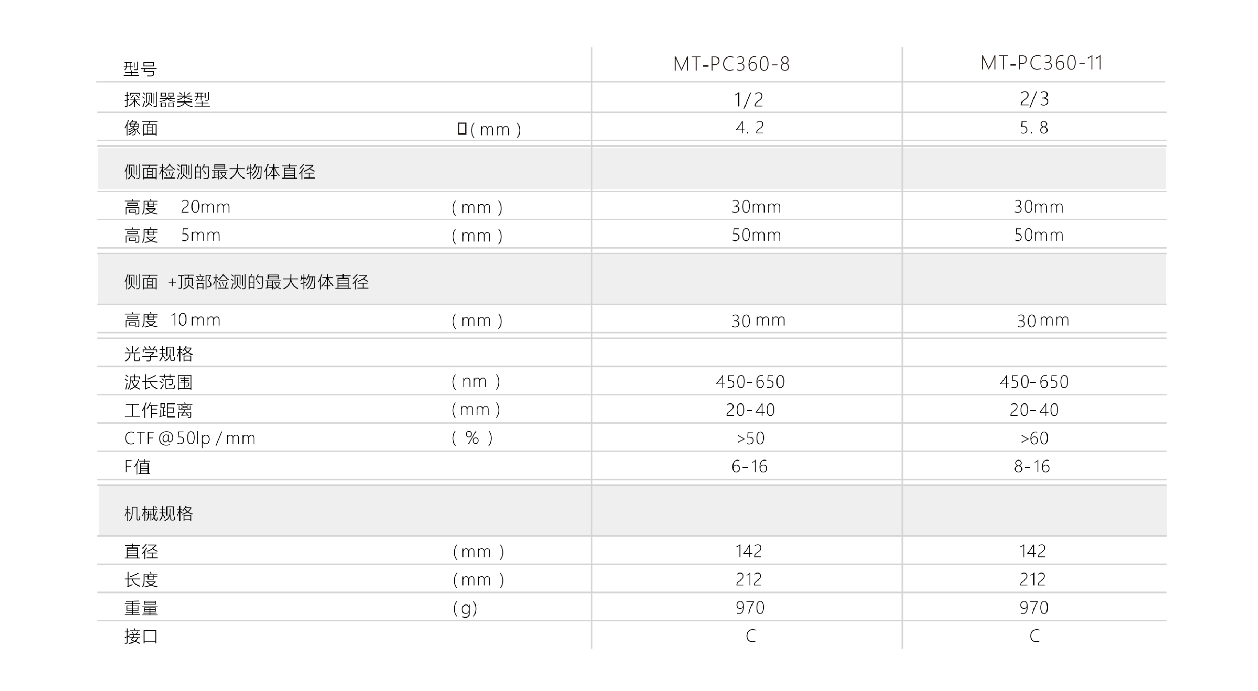This screenshot has width=1258, height=691.
Task: Click the 2/3 detector type value
Action: coord(1034,99)
